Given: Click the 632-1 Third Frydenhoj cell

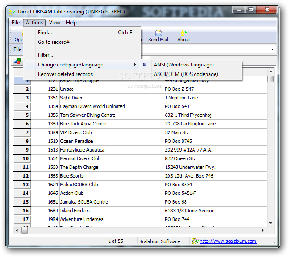Looking at the screenshot, I should 216,115.
